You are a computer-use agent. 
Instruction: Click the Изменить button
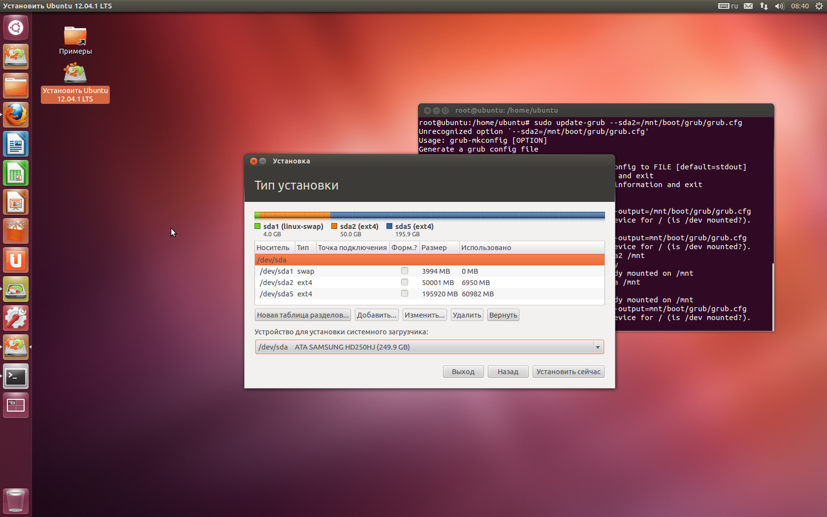pos(424,315)
